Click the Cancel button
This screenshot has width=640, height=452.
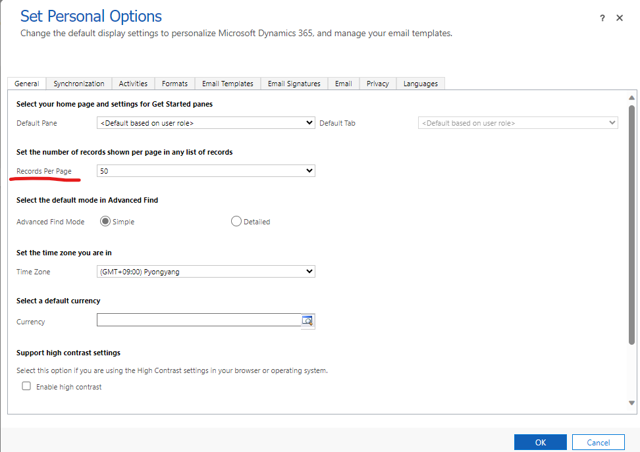pyautogui.click(x=599, y=442)
